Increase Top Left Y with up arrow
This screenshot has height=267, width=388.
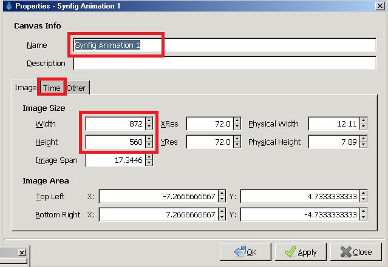[x=363, y=193]
